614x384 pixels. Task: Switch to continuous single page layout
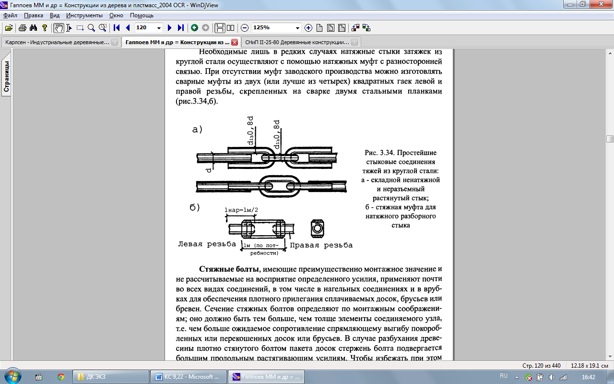[220, 28]
